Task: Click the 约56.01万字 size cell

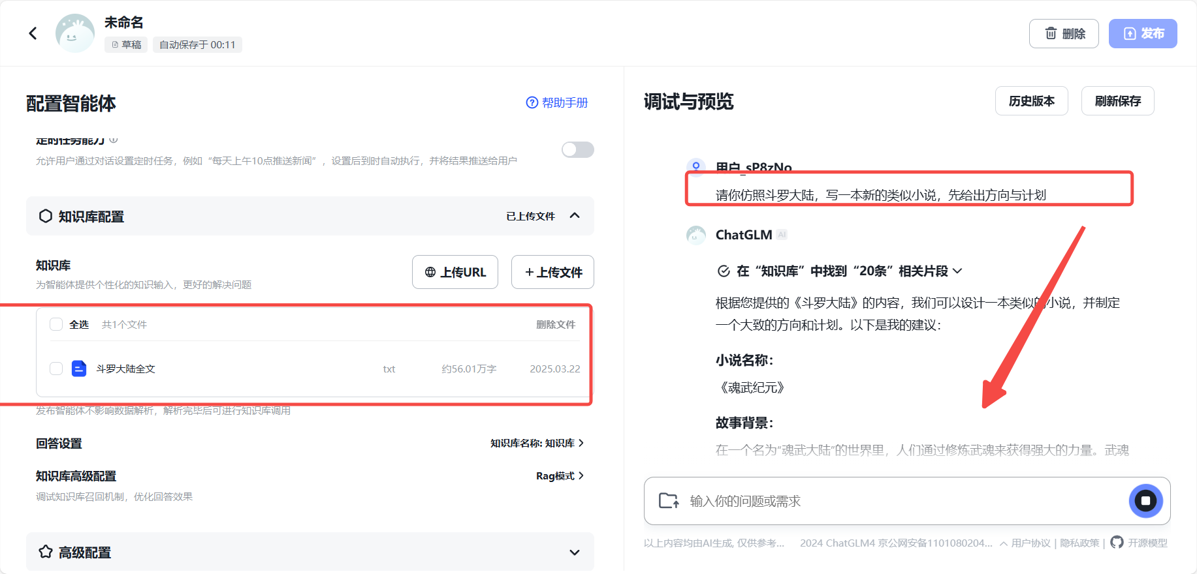Action: pos(469,369)
